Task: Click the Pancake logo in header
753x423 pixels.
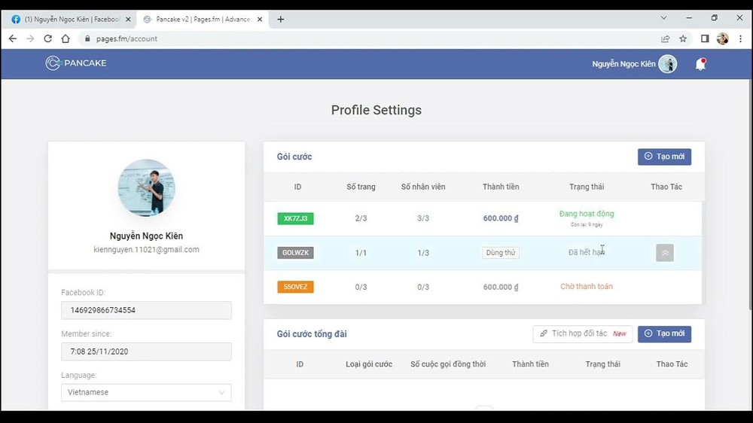Action: pyautogui.click(x=76, y=63)
